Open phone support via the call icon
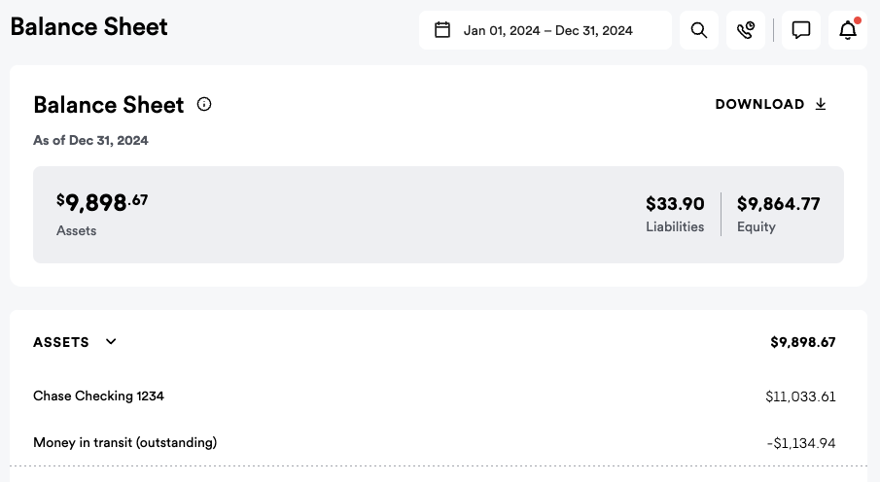 coord(746,30)
